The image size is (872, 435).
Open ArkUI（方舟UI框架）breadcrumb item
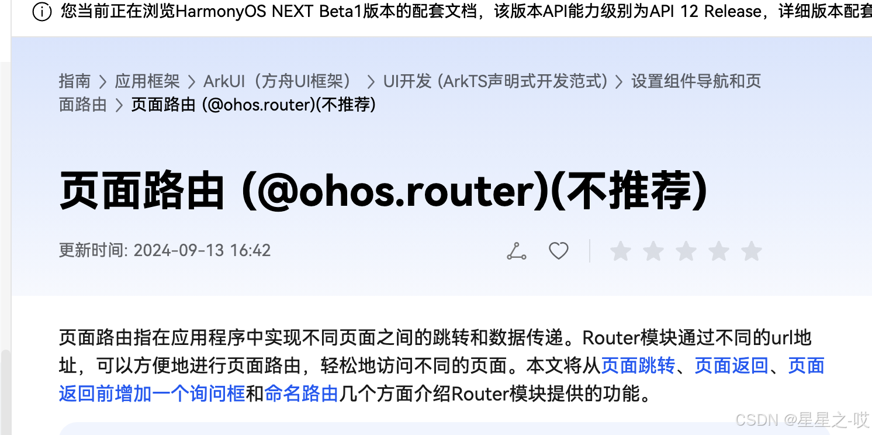(x=279, y=81)
